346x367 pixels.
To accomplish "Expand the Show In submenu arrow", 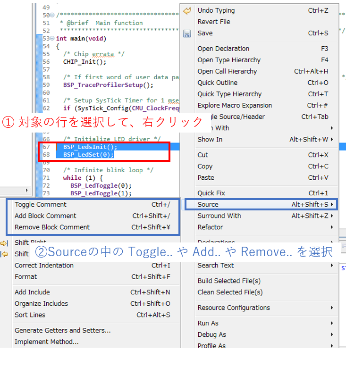I will tap(332, 139).
